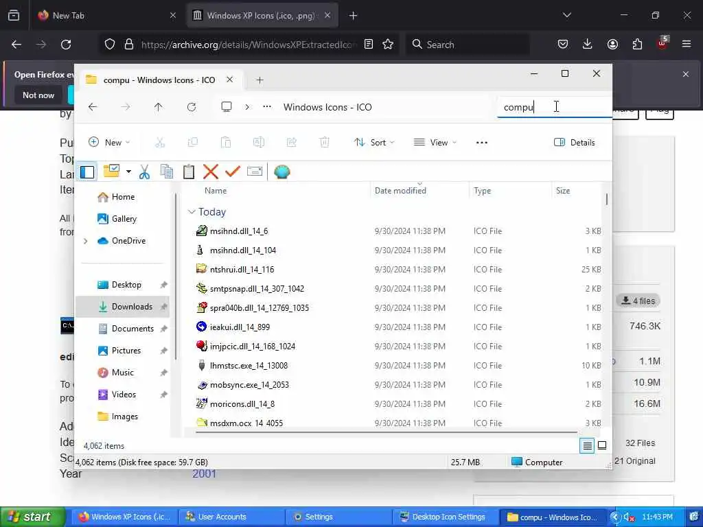Open the Sort dropdown menu
The image size is (703, 527).
coord(374,143)
